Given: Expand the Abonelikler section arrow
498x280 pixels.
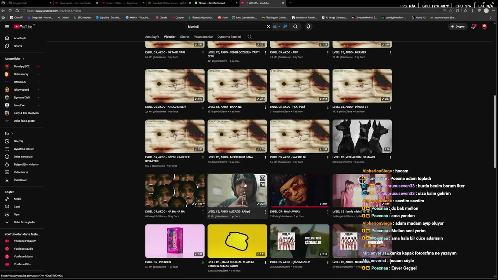Looking at the screenshot, I should click(x=23, y=59).
